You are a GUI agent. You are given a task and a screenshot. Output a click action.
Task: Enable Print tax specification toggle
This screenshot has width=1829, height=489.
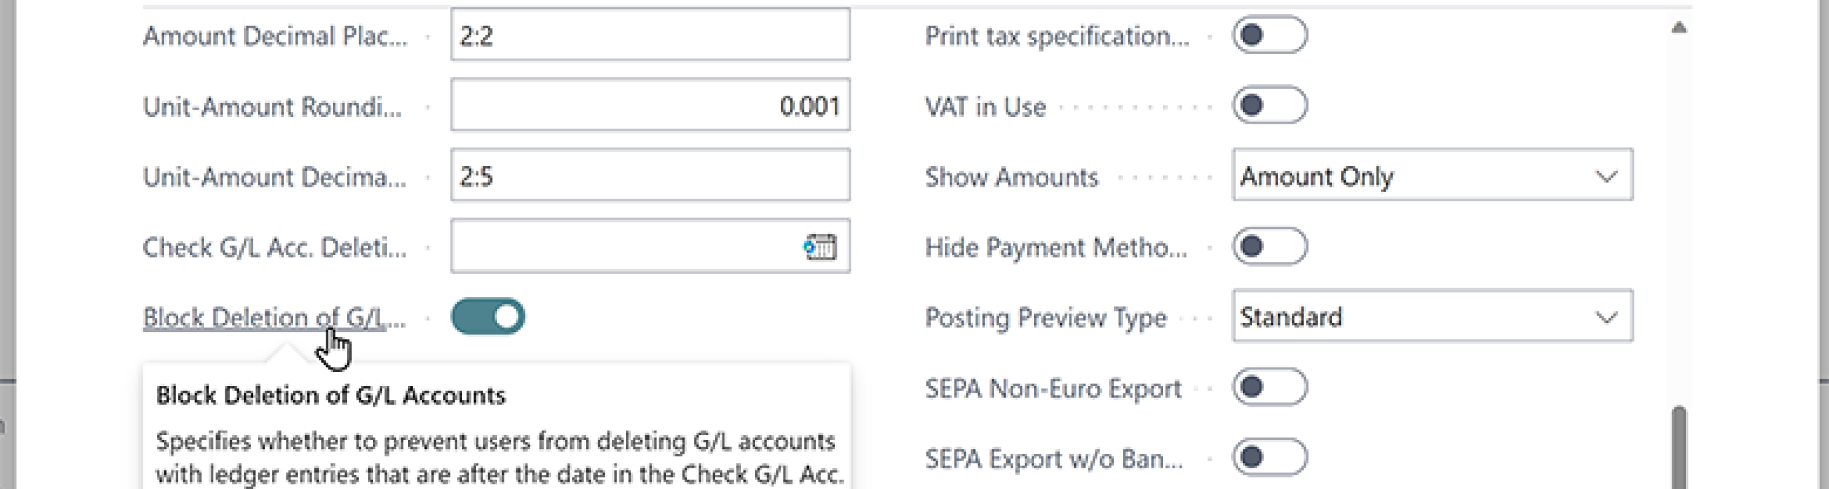tap(1269, 35)
